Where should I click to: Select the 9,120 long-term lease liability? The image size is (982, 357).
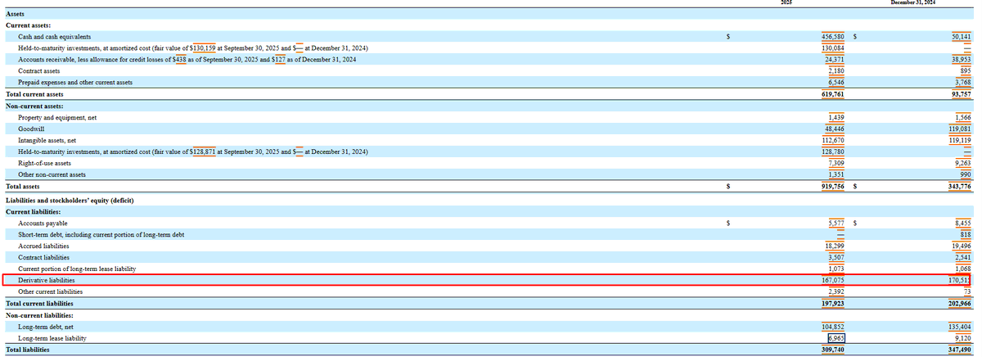(962, 337)
